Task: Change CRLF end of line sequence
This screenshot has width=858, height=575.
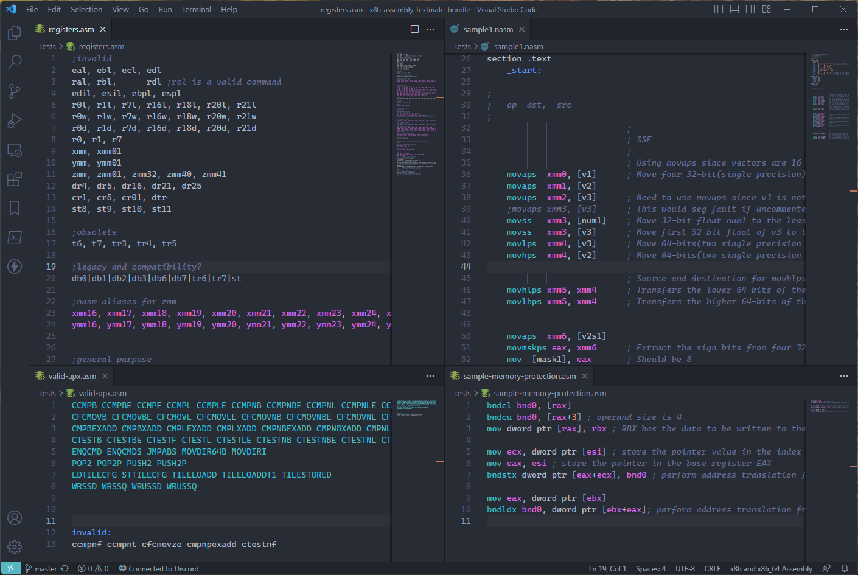Action: (x=713, y=568)
